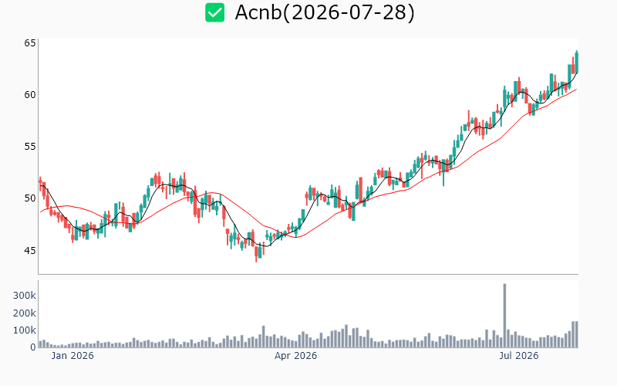617x386 pixels.
Task: Click the Acnb(2026-07-28) chart title
Action: click(x=325, y=12)
